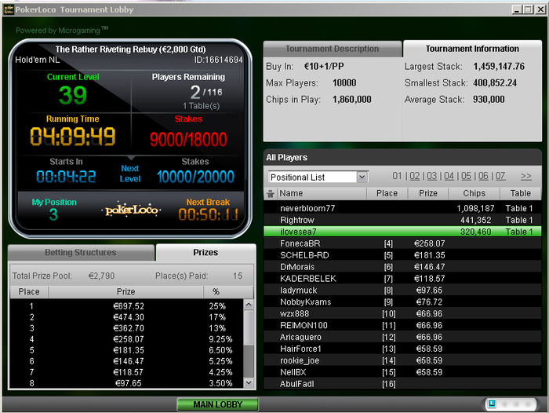Go to player list page 06
The image size is (549, 413).
pos(483,176)
